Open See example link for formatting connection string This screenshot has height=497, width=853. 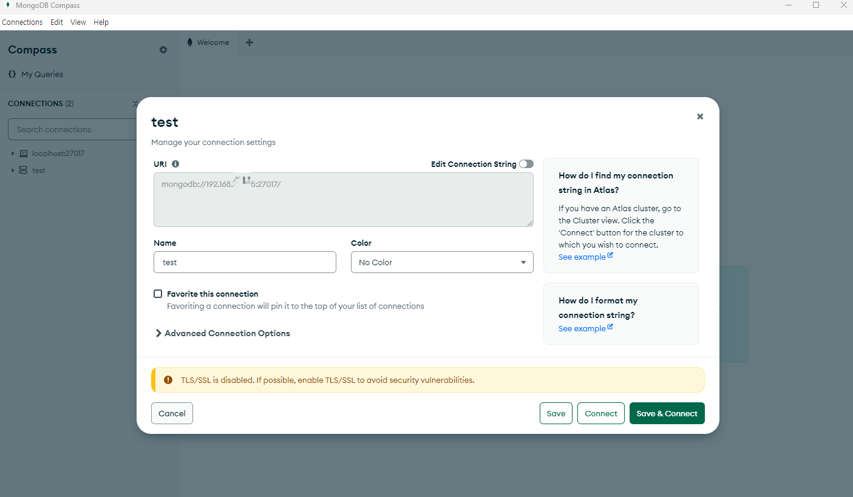point(585,328)
